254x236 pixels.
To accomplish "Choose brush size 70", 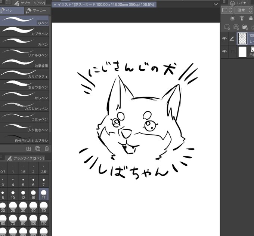I will tap(13, 220).
